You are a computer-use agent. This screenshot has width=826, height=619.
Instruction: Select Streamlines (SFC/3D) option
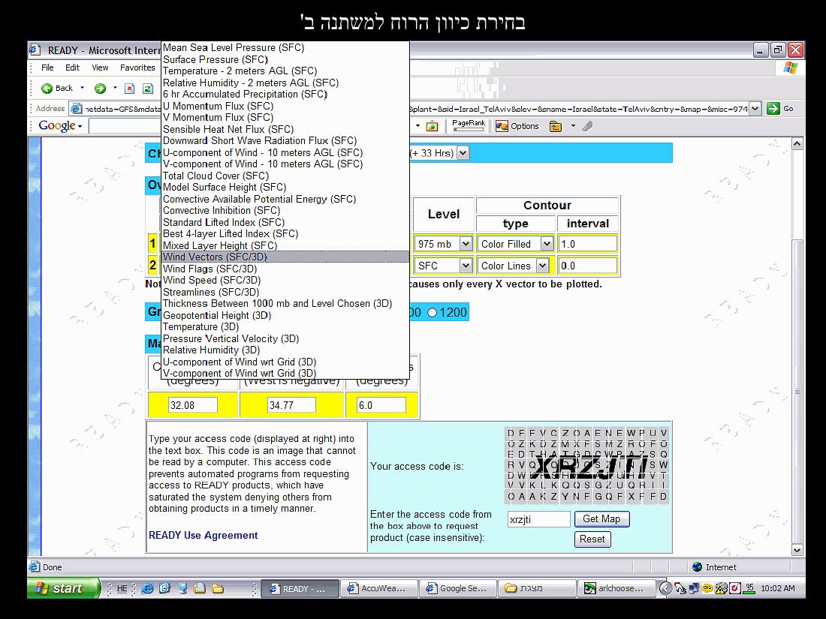point(285,292)
